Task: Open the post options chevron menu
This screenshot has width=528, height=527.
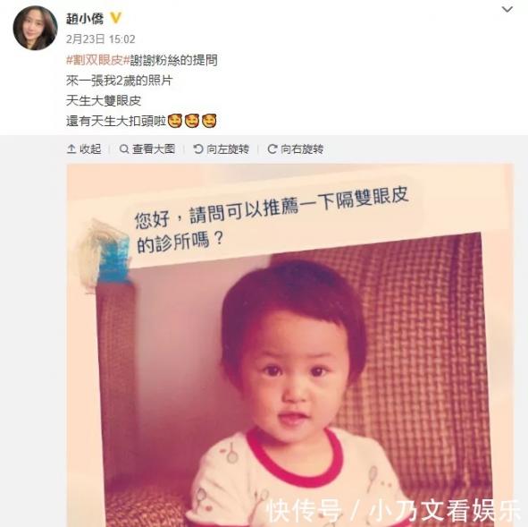Action: coord(507,10)
